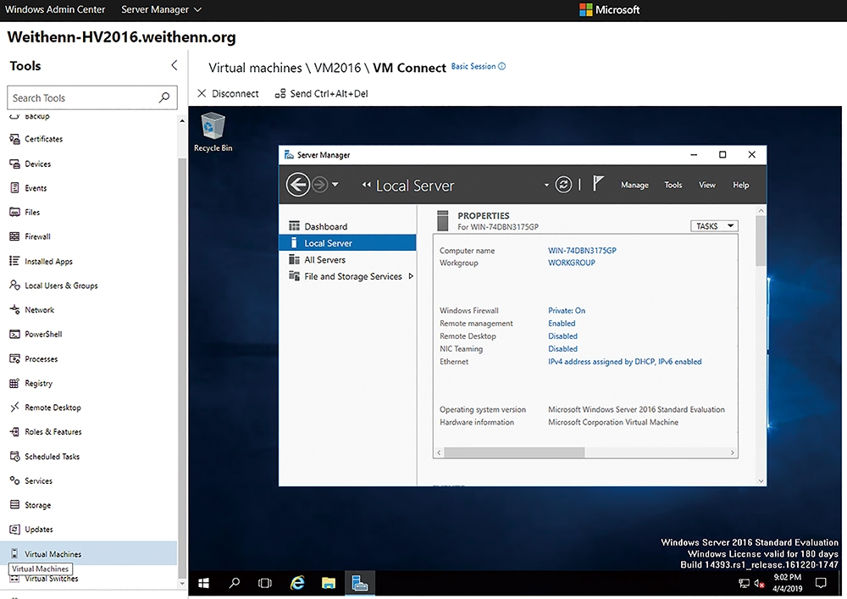The height and width of the screenshot is (599, 847).
Task: Click the Ethernet IPv4 address link
Action: click(625, 361)
